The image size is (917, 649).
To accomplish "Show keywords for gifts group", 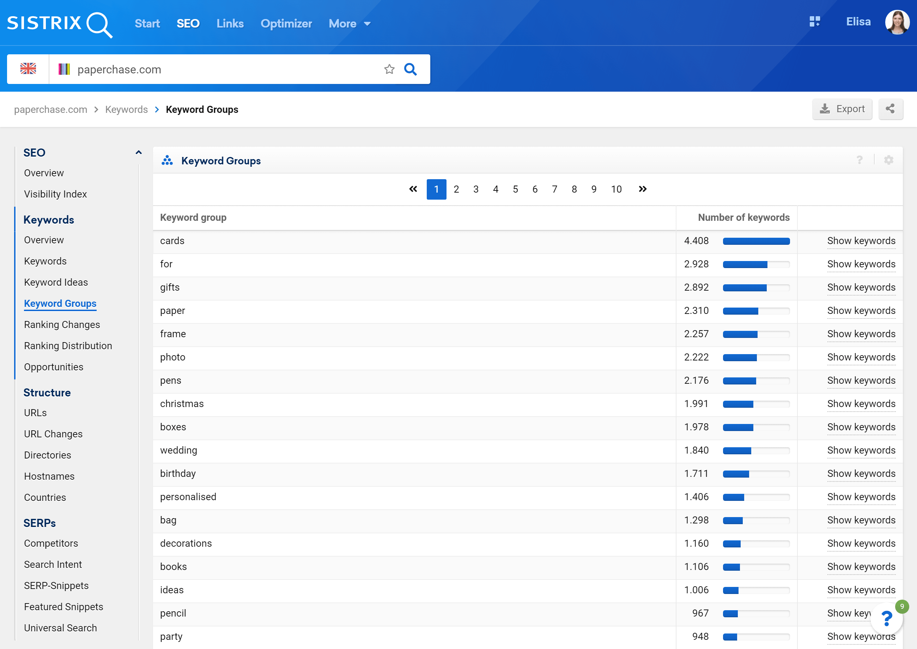I will pyautogui.click(x=861, y=287).
